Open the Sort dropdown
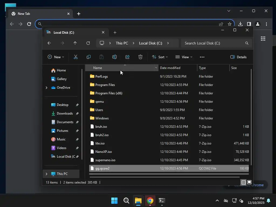Screen dimensions: 276x207 [x=160, y=57]
